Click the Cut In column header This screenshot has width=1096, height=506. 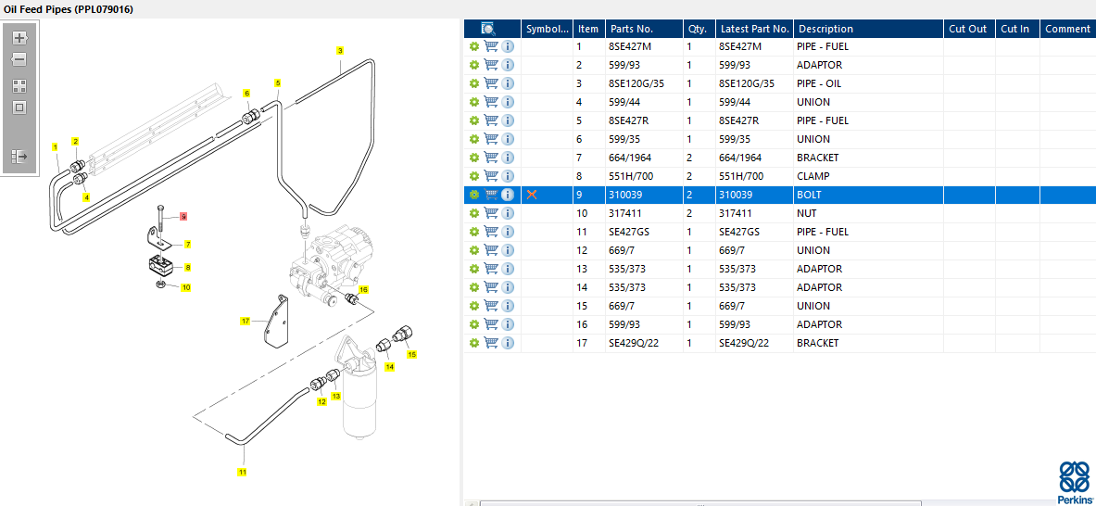pos(1017,29)
